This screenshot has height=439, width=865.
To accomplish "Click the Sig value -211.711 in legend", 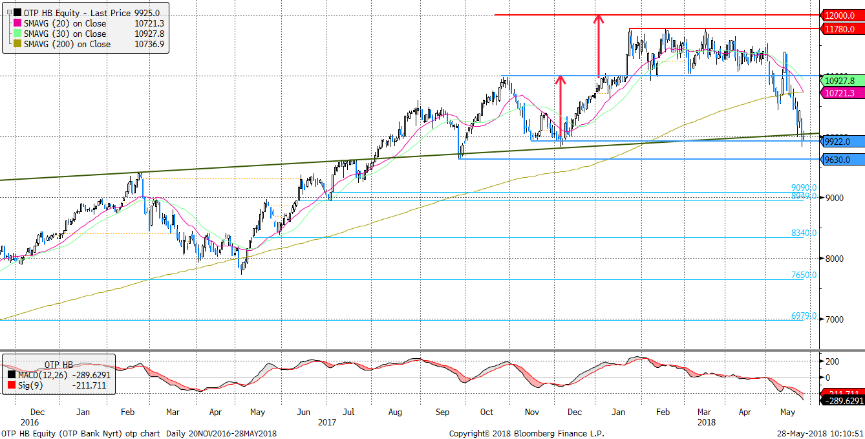I will click(x=89, y=386).
